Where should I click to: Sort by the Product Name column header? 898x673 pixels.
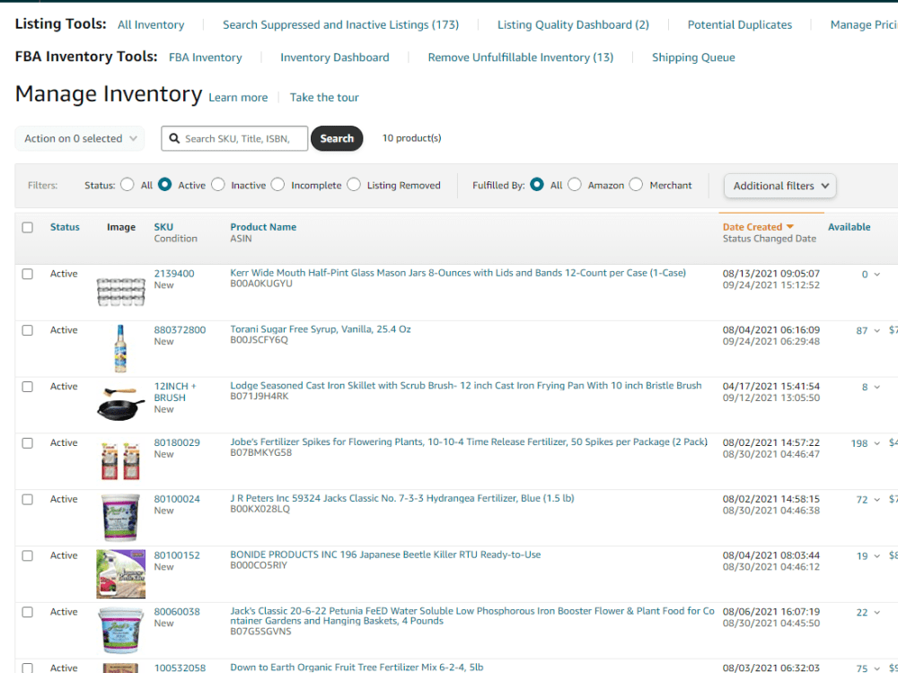point(263,227)
